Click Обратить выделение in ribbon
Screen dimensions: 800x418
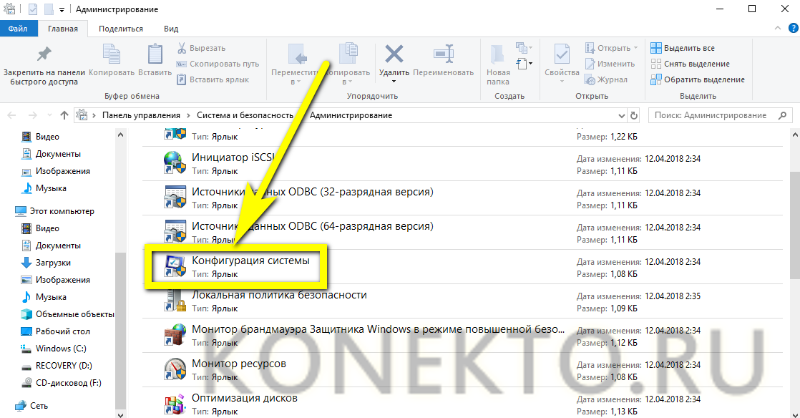pyautogui.click(x=697, y=79)
